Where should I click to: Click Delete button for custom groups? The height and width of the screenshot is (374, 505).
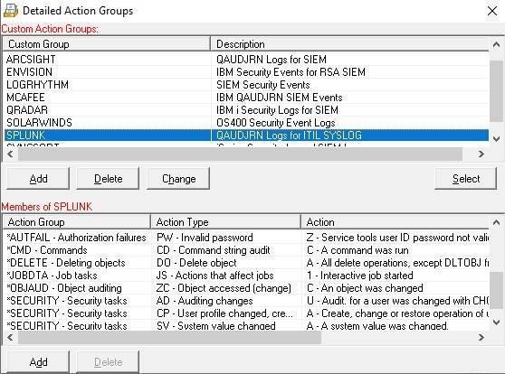click(108, 179)
